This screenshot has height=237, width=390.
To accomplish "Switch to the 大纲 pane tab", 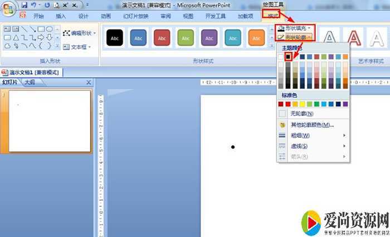I will [30, 83].
